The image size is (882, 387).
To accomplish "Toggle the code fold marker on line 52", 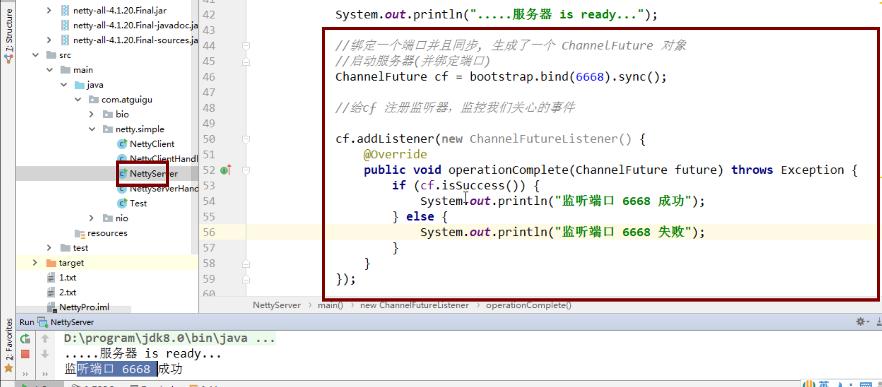I will click(246, 170).
